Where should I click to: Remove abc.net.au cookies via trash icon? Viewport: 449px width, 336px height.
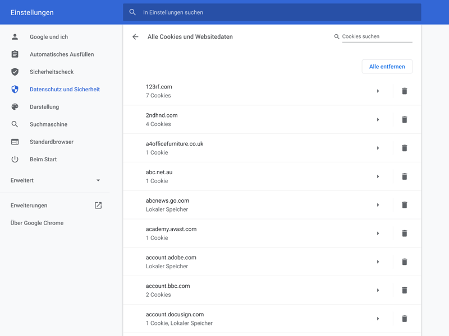coord(404,176)
